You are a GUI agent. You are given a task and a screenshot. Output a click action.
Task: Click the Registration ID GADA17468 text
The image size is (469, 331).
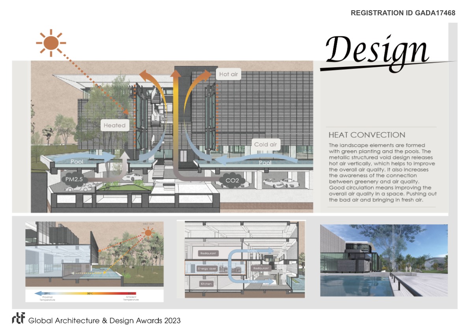tap(403, 13)
